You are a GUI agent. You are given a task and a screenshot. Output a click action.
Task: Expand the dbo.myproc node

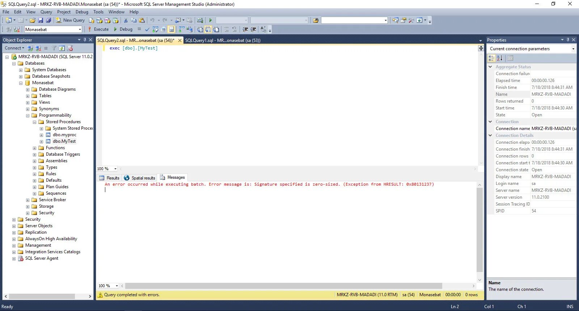[x=41, y=135]
